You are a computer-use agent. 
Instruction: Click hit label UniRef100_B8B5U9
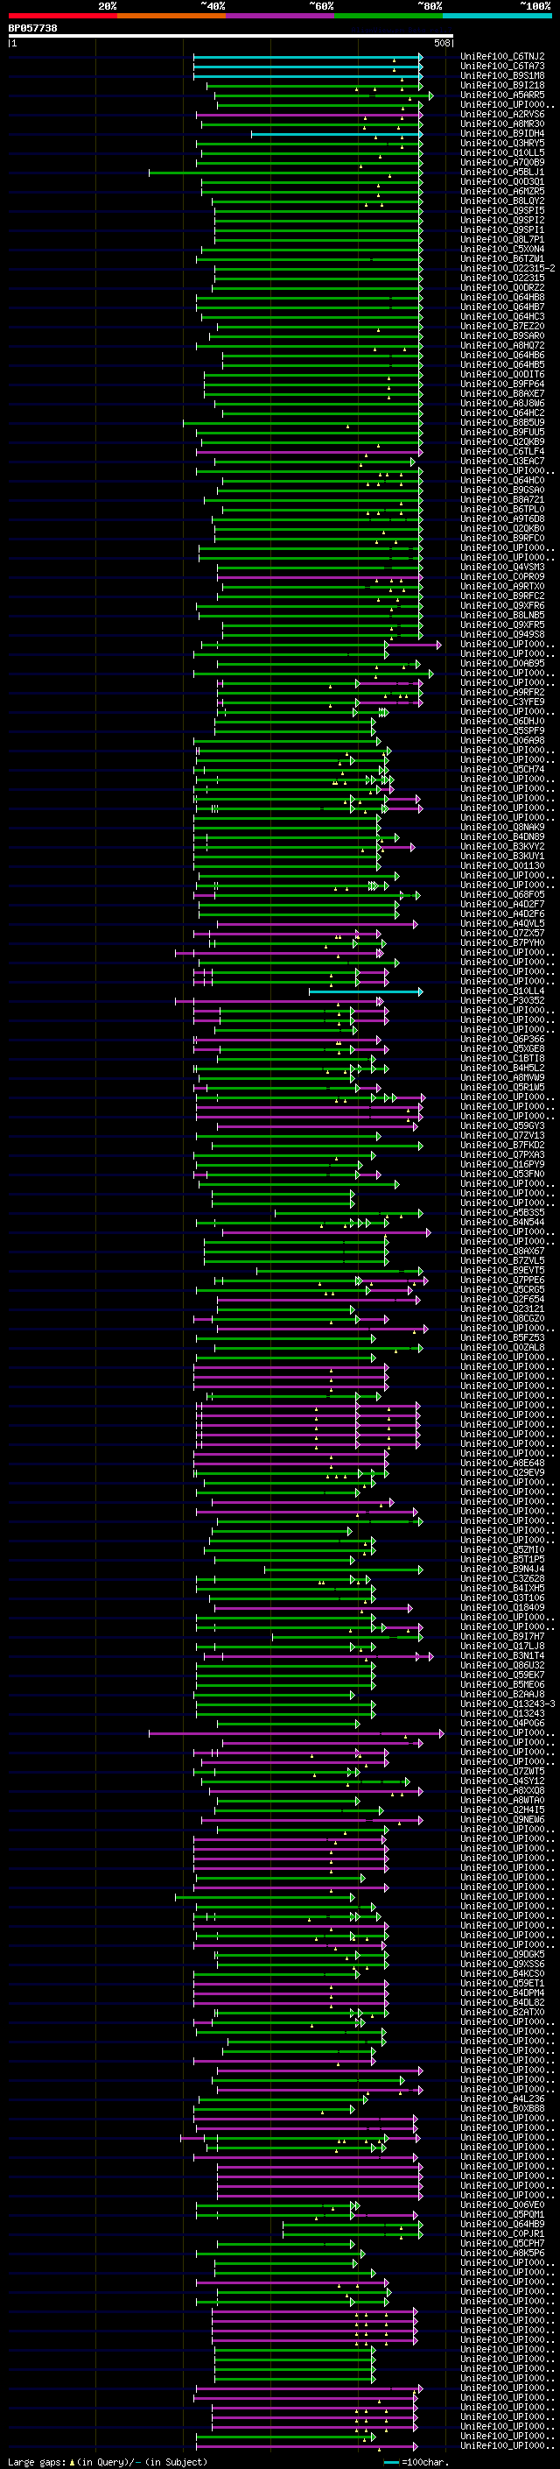coord(502,423)
